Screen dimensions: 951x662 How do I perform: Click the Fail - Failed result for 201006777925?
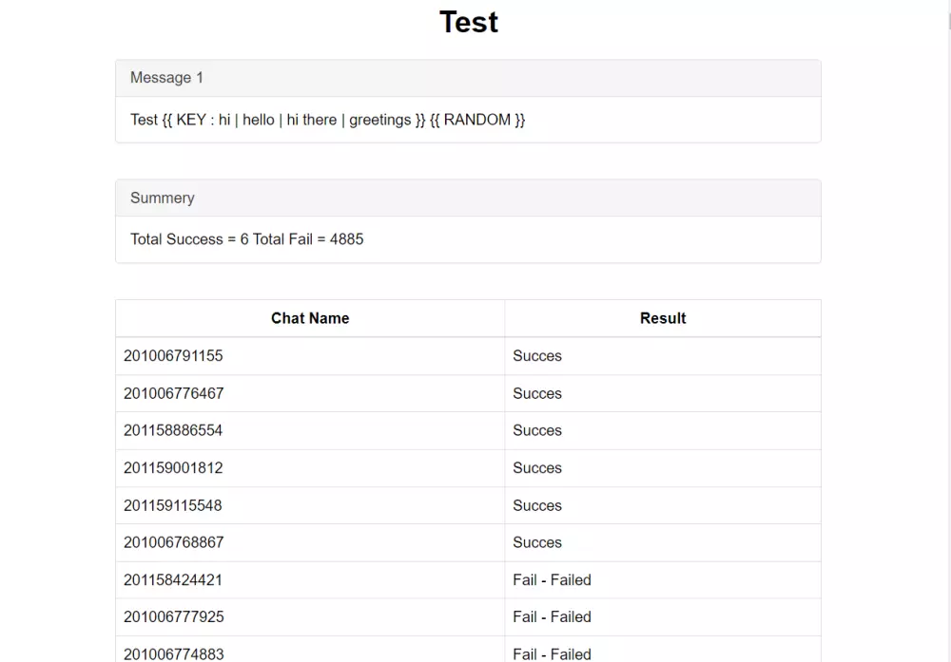tap(552, 617)
